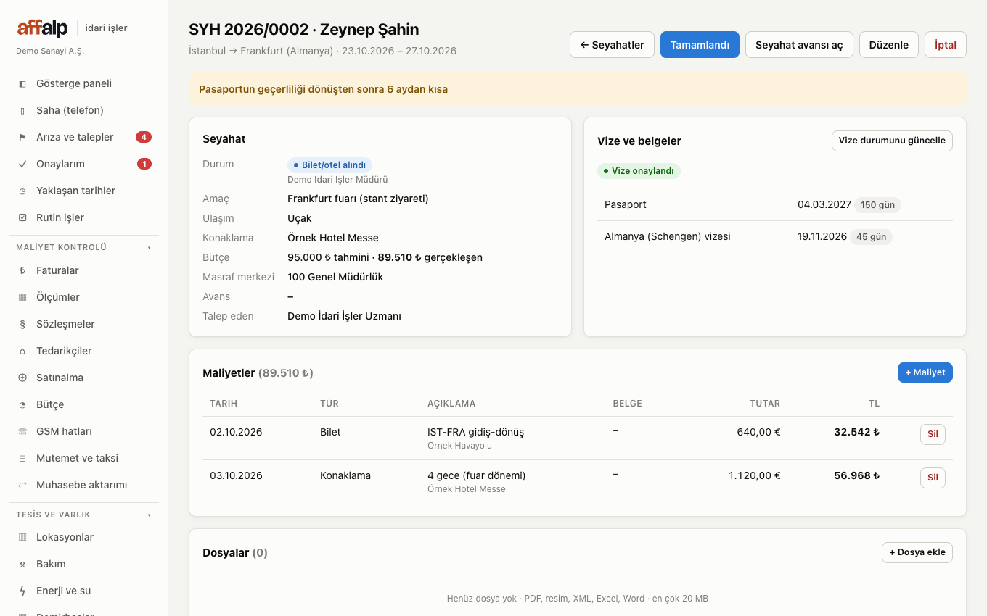The image size is (987, 616).
Task: Click the Bütçe pie icon
Action: click(x=22, y=404)
